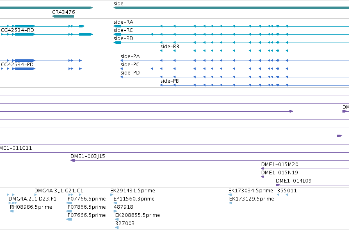Select the CG42534-PD protein label
Viewport: 349px width, 230px height.
(x=17, y=65)
